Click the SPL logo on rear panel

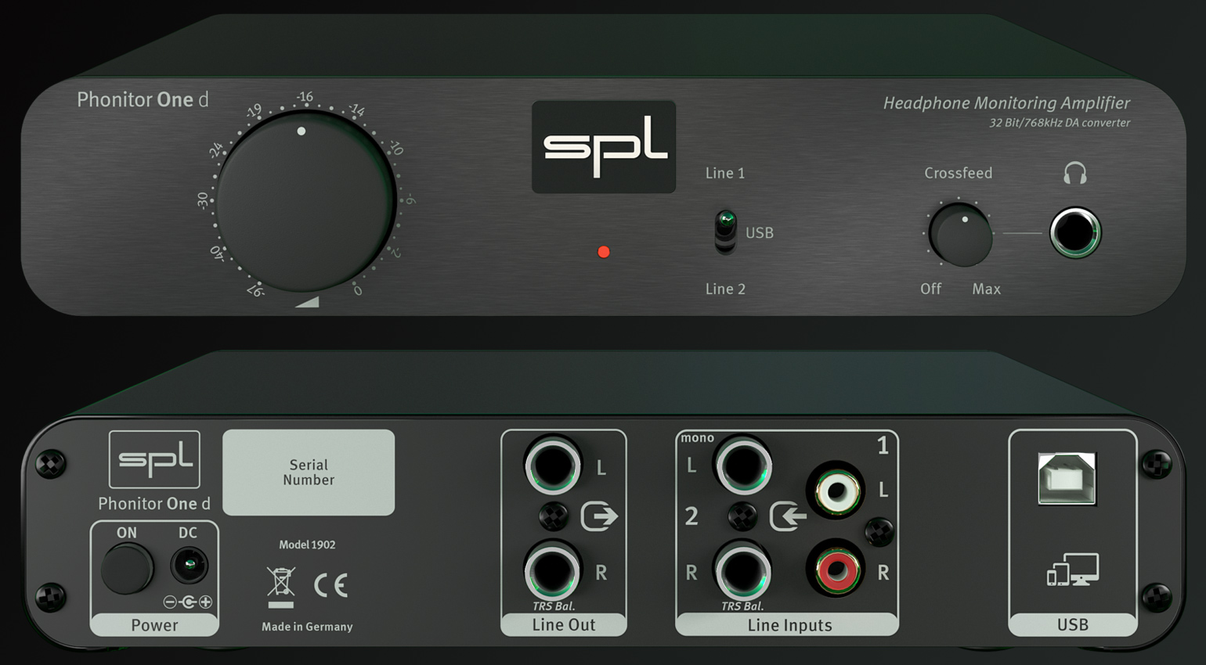coord(154,459)
